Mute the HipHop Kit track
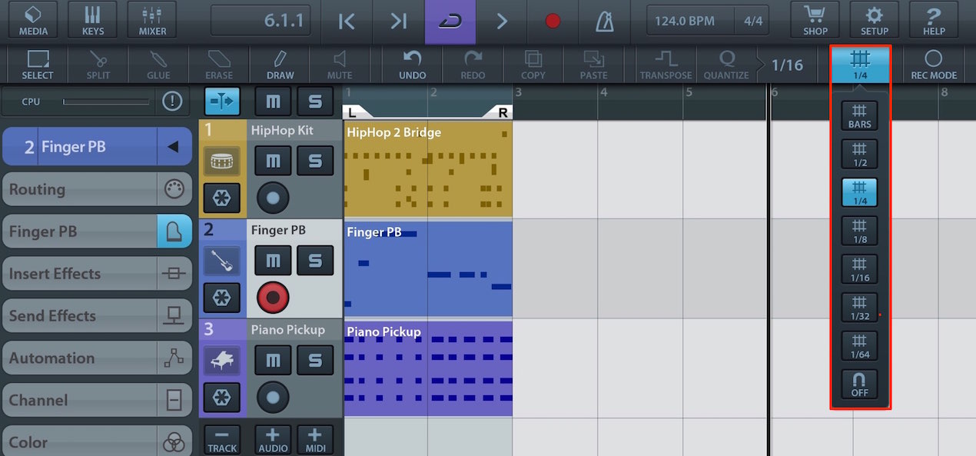 tap(273, 161)
